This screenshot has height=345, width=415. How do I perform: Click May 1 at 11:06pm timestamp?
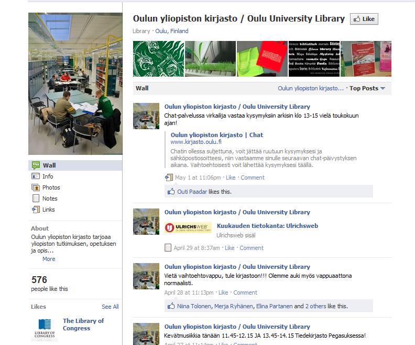coord(198,177)
